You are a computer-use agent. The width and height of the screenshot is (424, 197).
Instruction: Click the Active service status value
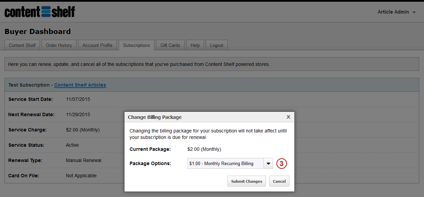point(72,145)
